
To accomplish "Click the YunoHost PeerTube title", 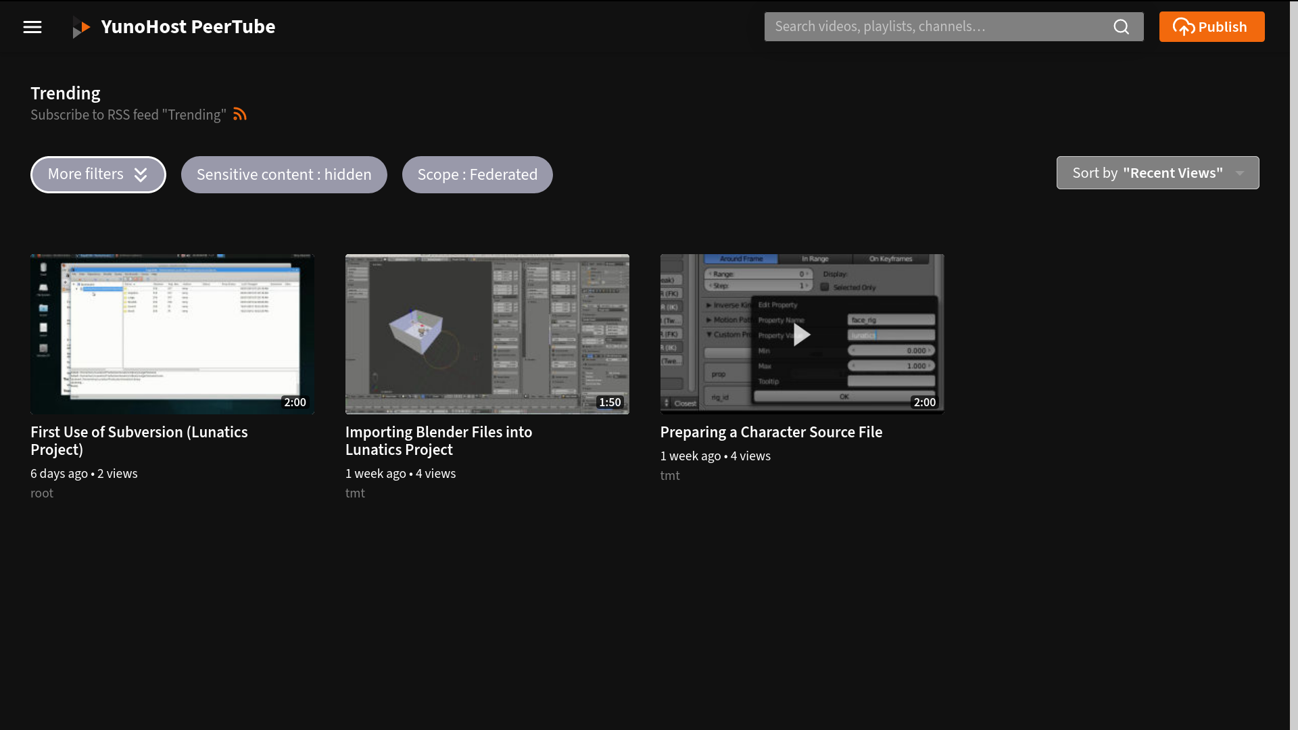I will pos(188,27).
